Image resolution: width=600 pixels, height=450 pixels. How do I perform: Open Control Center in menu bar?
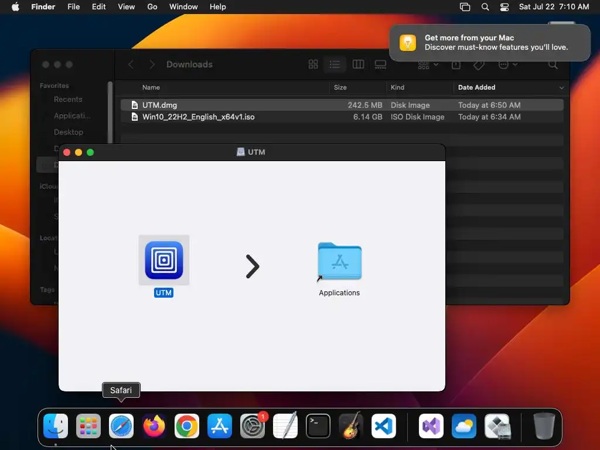(504, 7)
